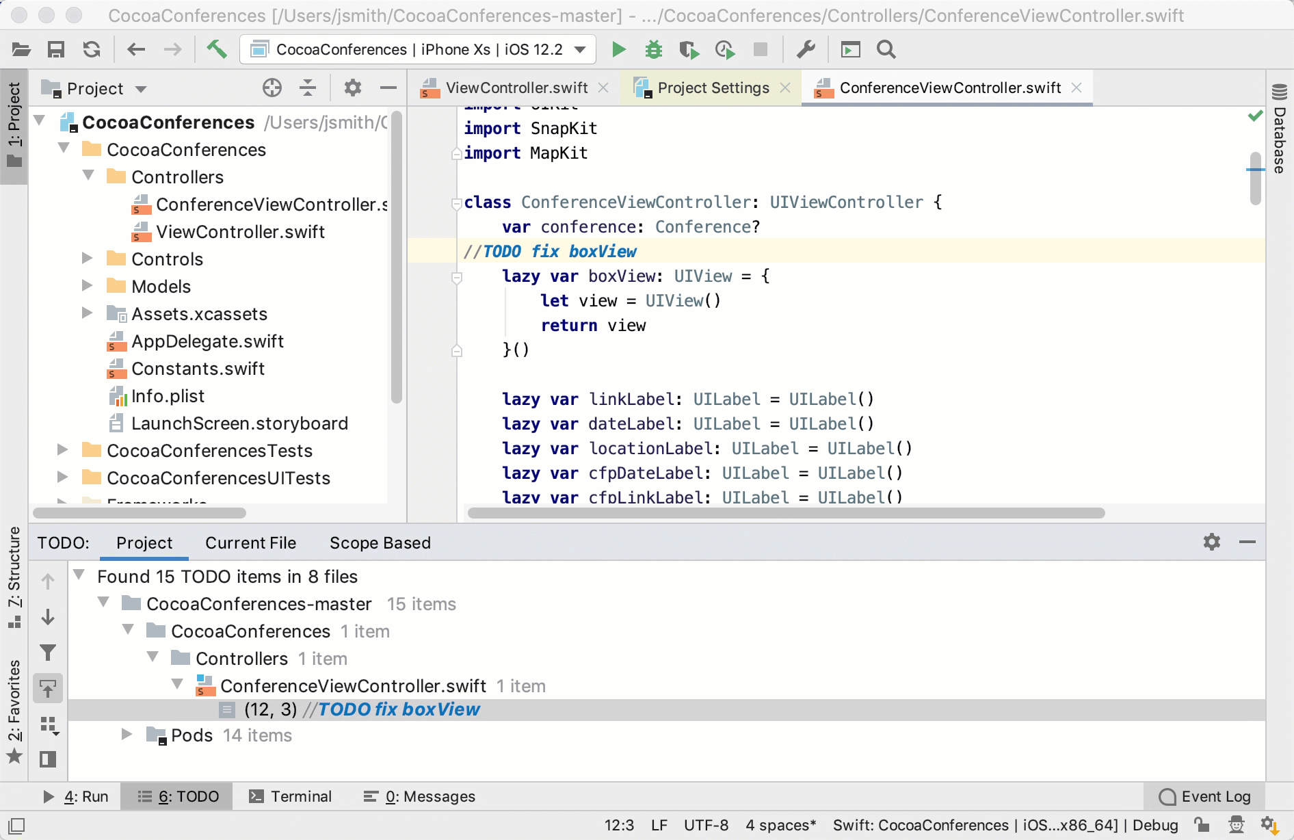Viewport: 1294px width, 840px height.
Task: Click the 12:3 line-column indicator
Action: click(x=619, y=825)
